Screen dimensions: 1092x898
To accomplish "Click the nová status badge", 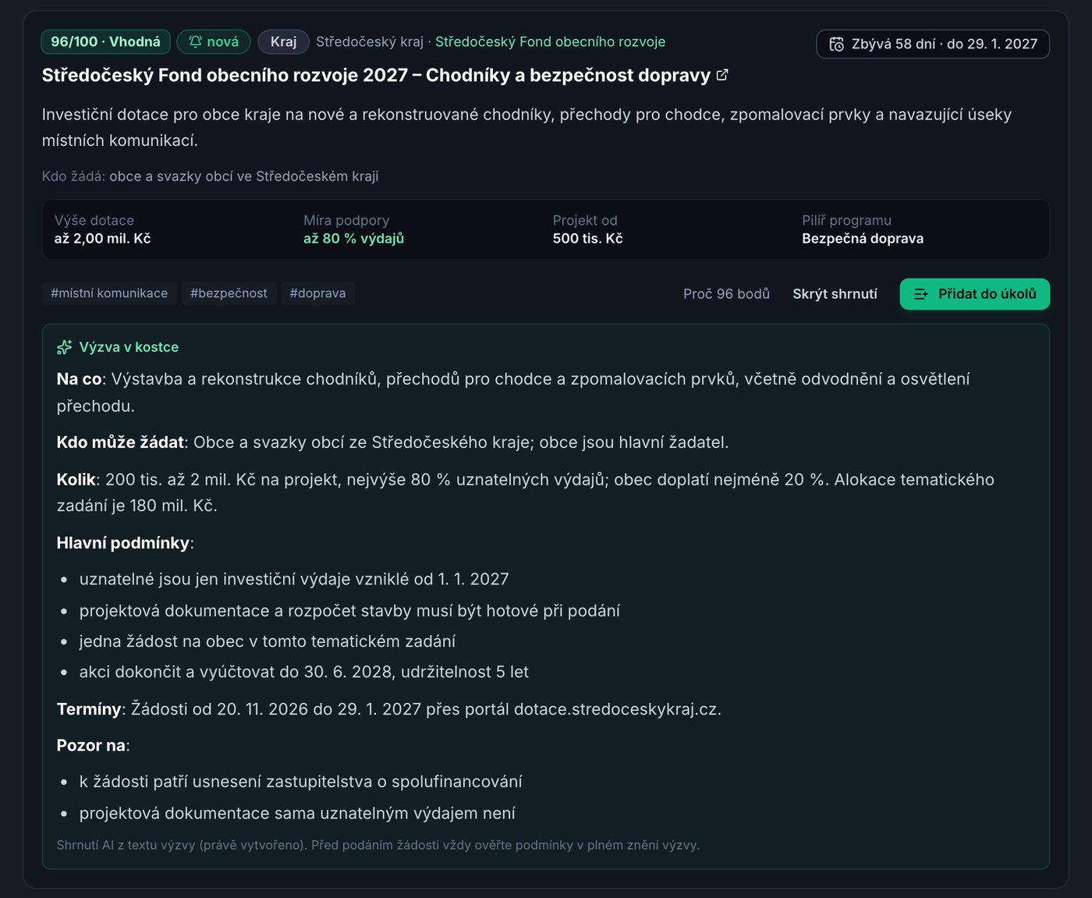I will (214, 41).
